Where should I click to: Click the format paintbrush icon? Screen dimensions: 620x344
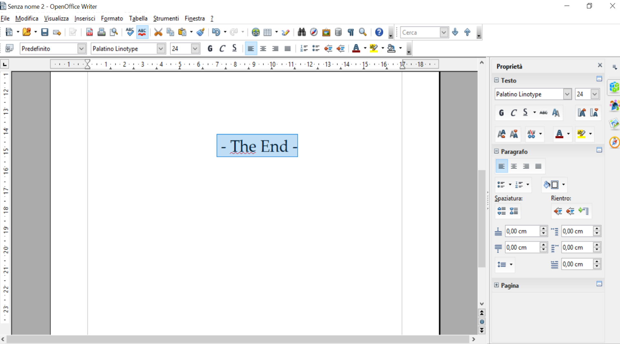click(x=201, y=32)
